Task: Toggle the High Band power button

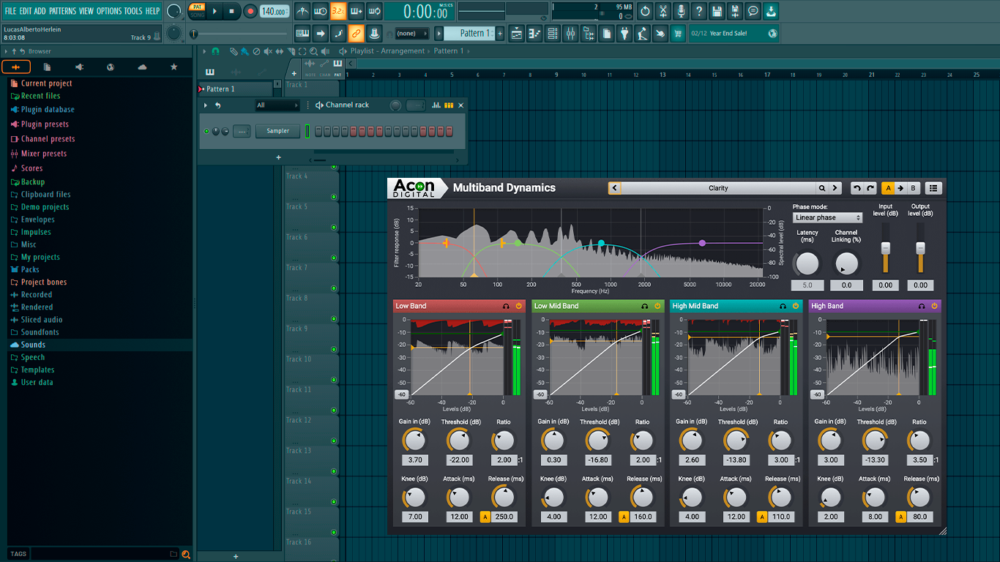Action: tap(934, 306)
